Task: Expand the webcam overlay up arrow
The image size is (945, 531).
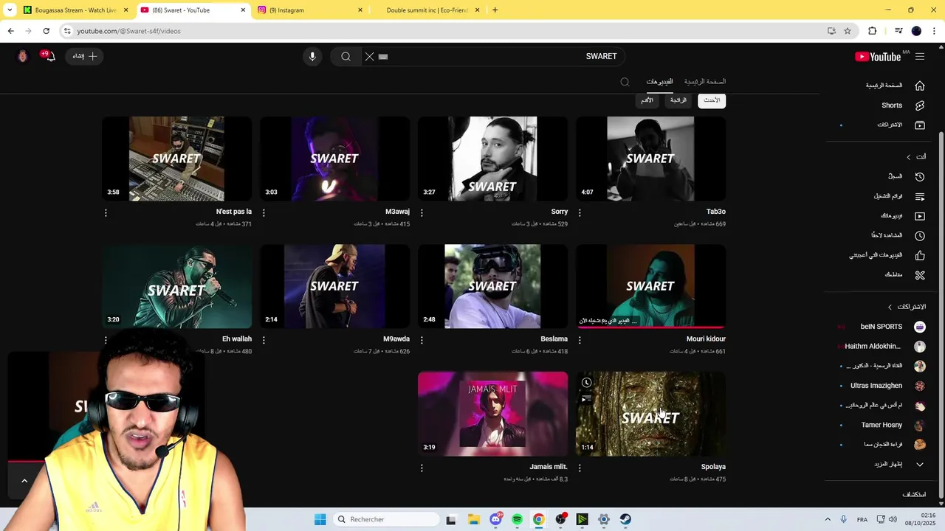Action: point(24,481)
